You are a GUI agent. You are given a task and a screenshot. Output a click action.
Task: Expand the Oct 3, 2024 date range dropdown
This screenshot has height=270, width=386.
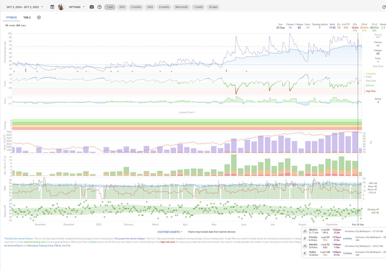pyautogui.click(x=25, y=7)
